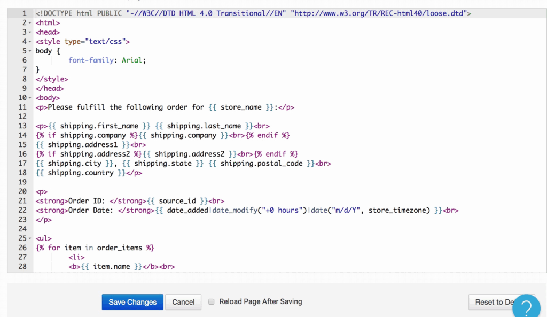547x317 pixels.
Task: Place cursor on the 'for item in order_items' line
Action: (x=95, y=248)
